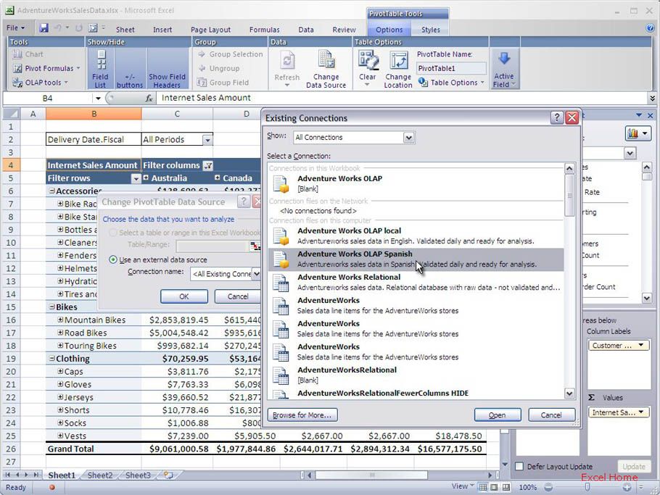
Task: Click Open in Existing Connections dialog
Action: point(498,415)
